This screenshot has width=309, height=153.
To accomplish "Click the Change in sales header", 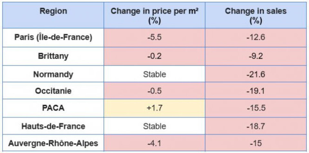I will (256, 15).
